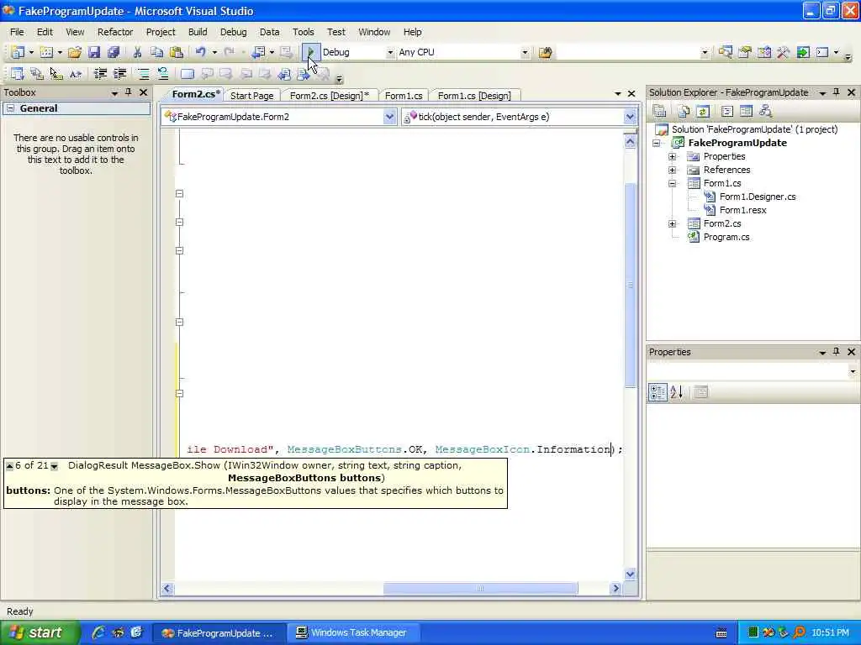Viewport: 861px width, 645px height.
Task: Toggle auto-hide pin on Solution Explorer
Action: 837,92
